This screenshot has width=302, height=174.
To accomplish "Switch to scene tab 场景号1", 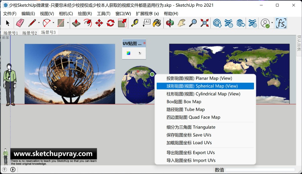I will pos(11,33).
